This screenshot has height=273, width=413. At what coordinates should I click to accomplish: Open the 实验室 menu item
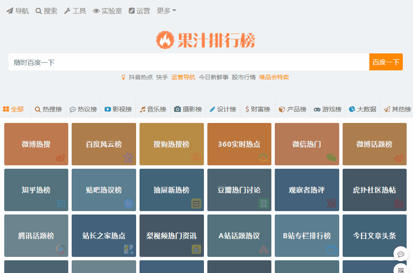coord(107,11)
